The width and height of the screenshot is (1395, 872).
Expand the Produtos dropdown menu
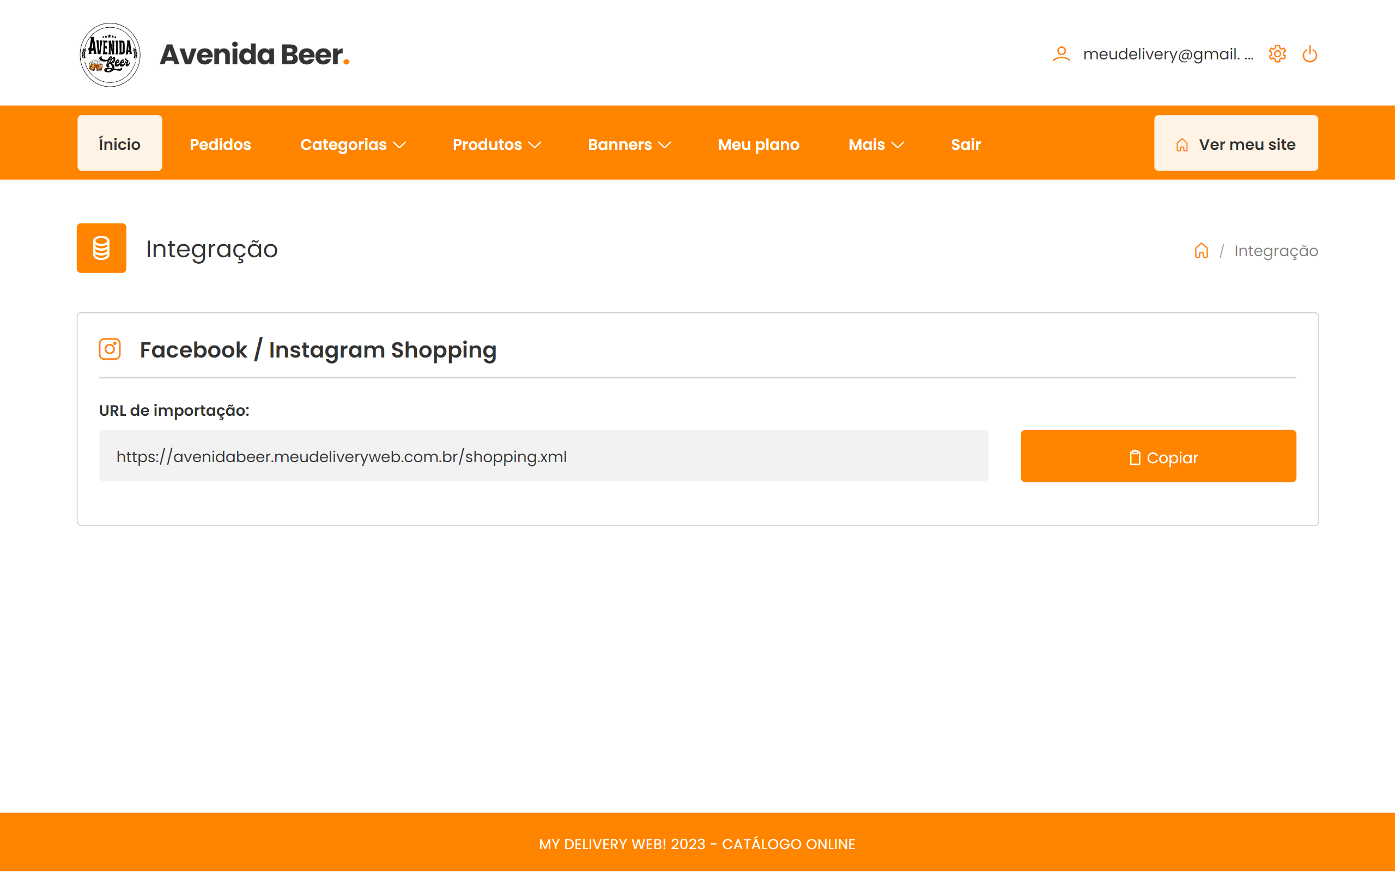[x=497, y=144]
